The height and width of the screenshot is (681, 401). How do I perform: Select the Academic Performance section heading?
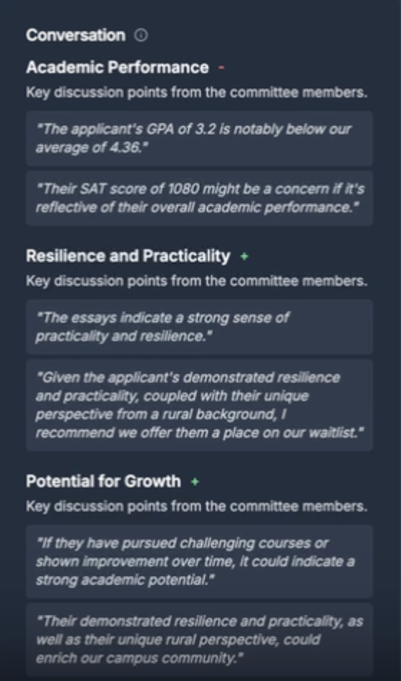117,67
